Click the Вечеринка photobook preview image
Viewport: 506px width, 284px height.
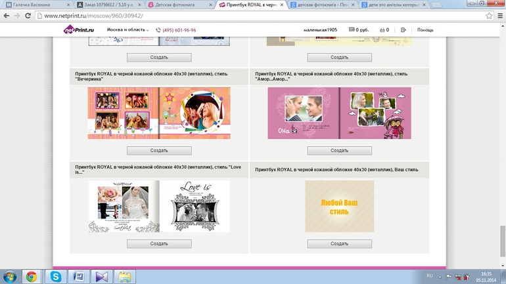(159, 113)
